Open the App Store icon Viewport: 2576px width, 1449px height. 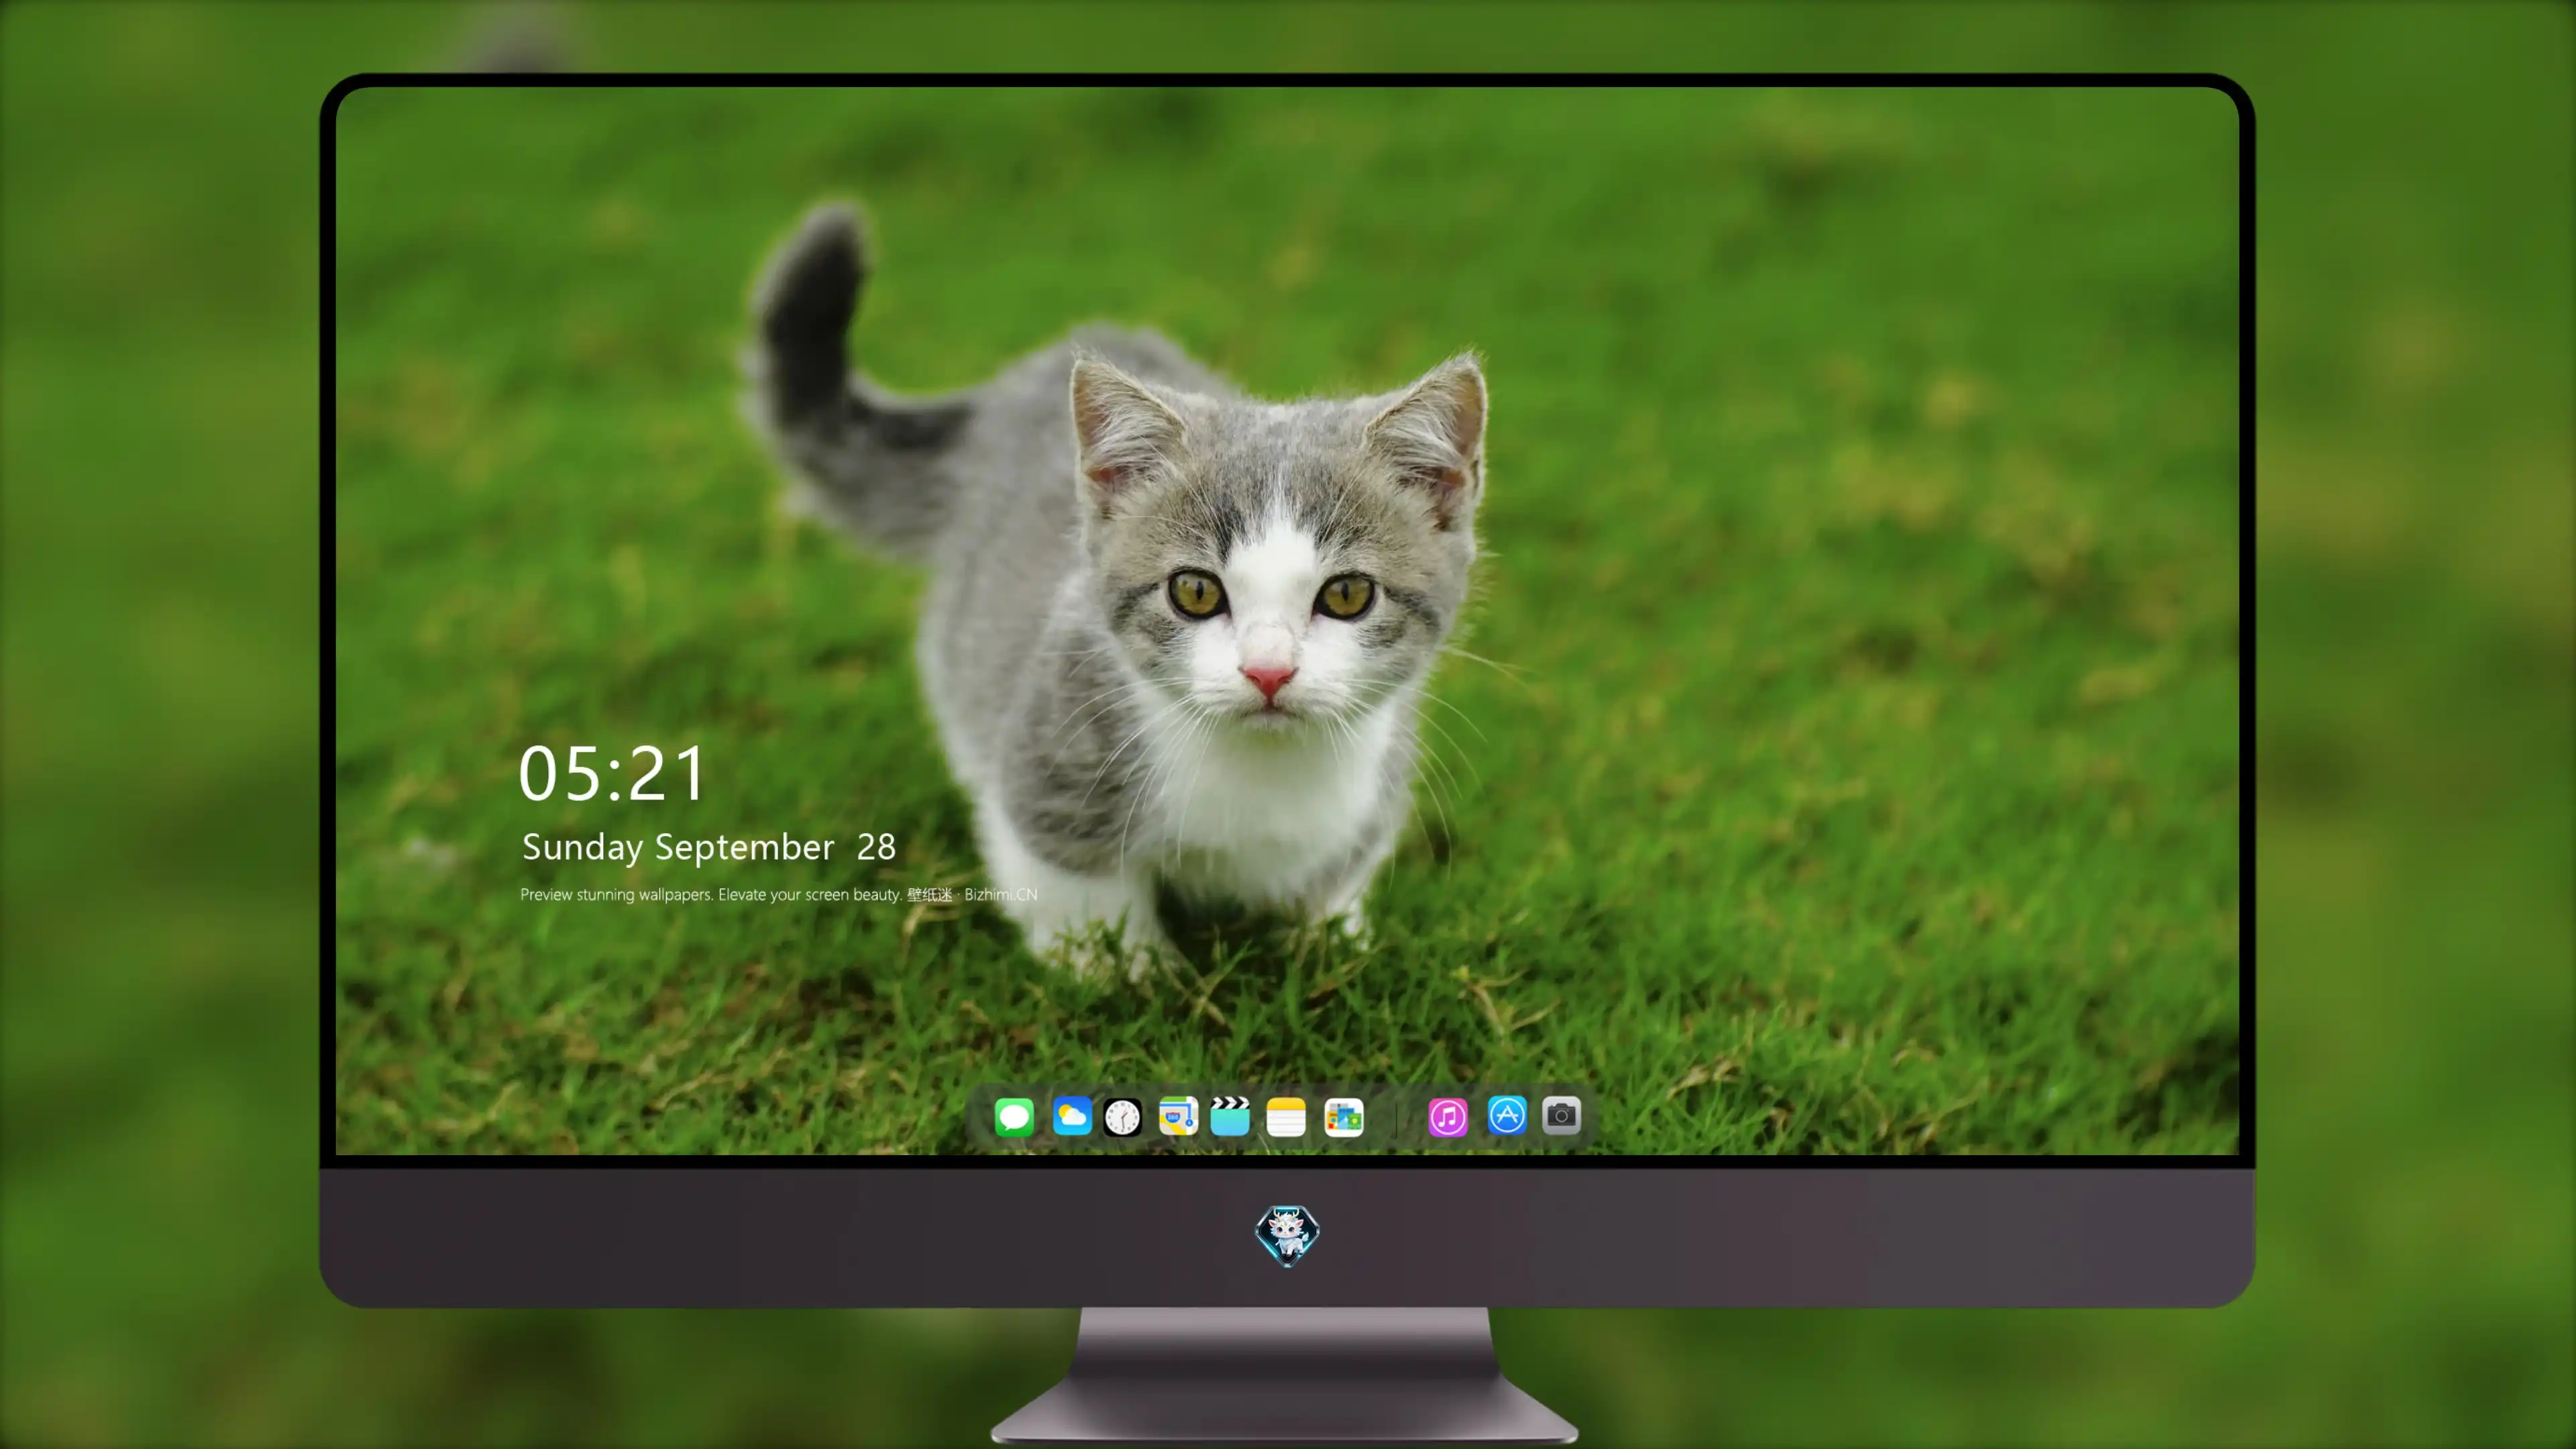click(x=1507, y=1115)
